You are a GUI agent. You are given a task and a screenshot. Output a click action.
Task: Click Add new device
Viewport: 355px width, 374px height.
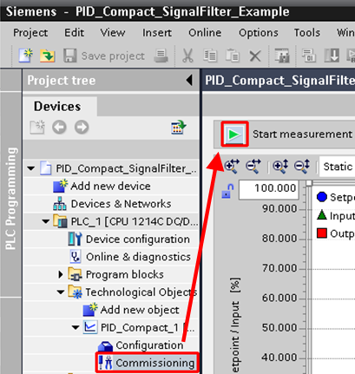click(x=110, y=186)
